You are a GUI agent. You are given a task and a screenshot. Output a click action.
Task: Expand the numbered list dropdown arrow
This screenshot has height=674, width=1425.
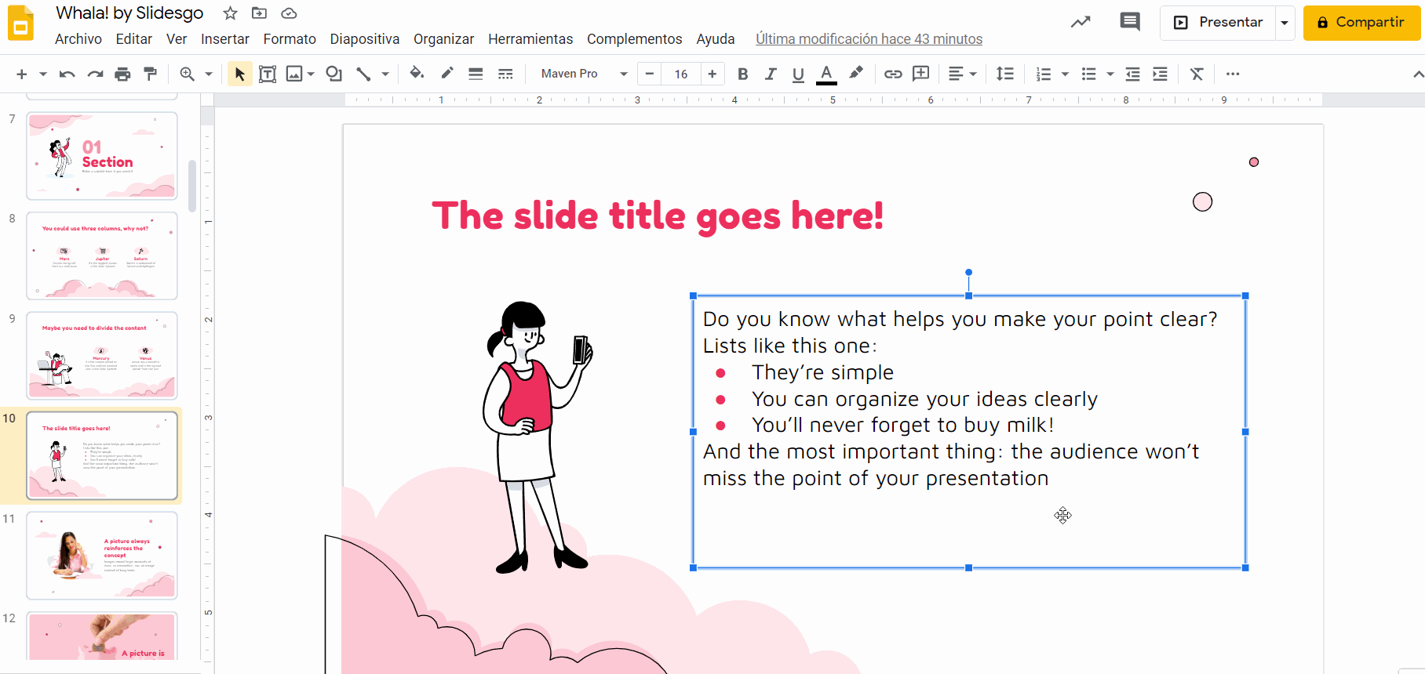1065,74
